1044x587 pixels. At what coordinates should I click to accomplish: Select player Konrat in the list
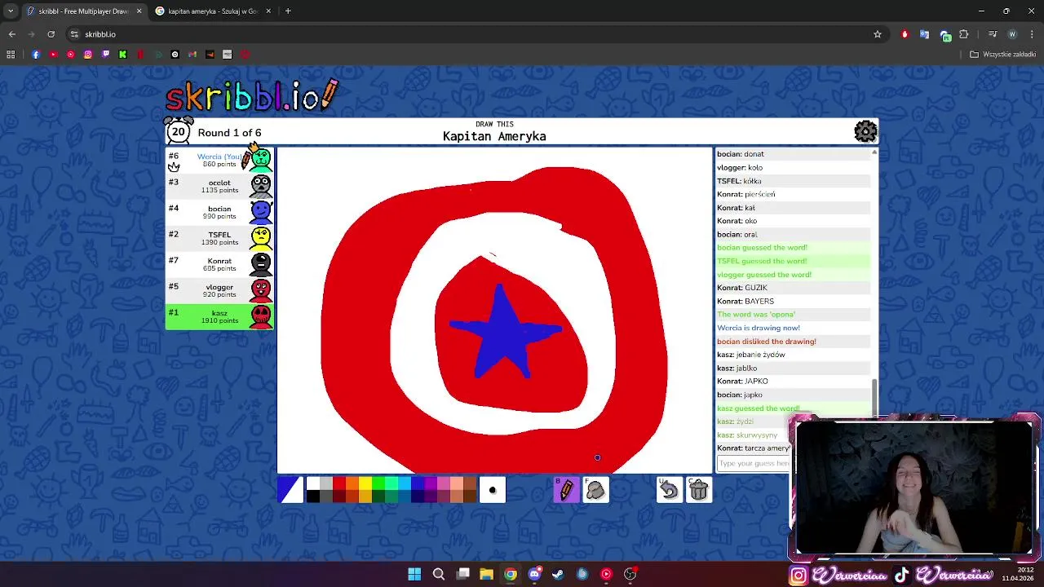(219, 264)
